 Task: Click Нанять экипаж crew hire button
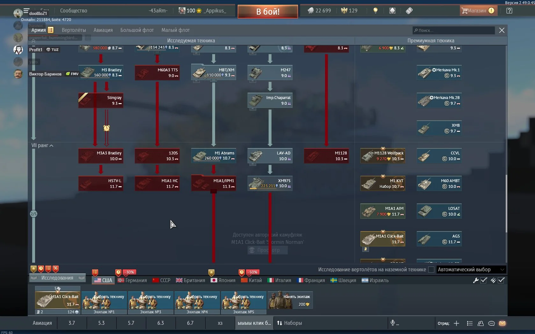[290, 300]
